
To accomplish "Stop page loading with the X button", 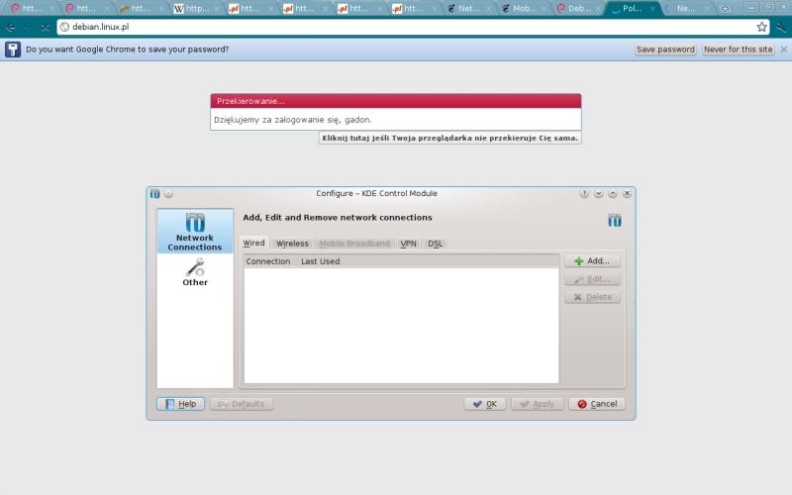I will coord(45,27).
